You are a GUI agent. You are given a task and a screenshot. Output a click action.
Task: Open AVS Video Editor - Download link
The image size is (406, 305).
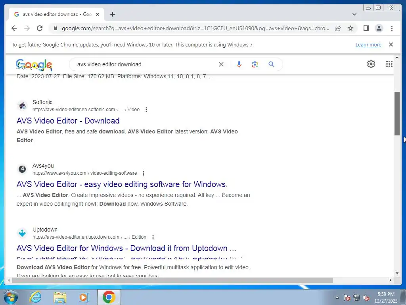pyautogui.click(x=68, y=121)
